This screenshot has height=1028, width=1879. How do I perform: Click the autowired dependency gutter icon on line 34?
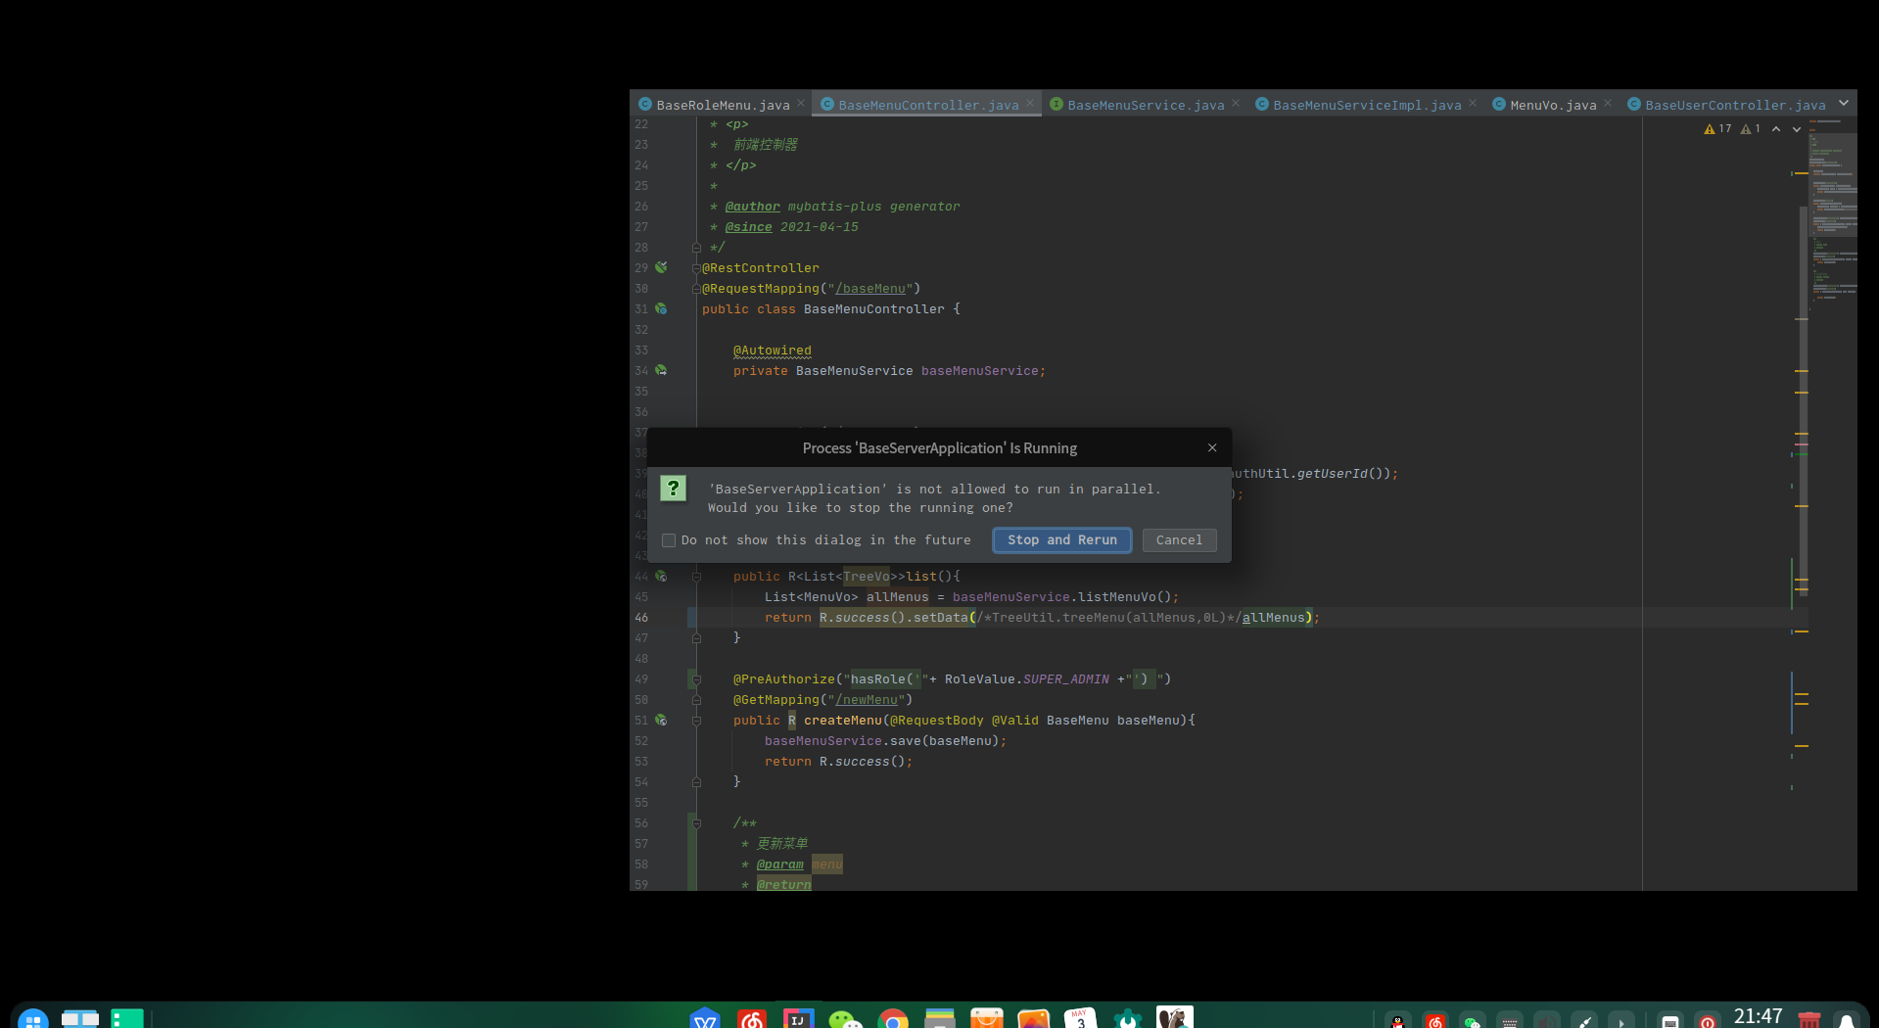pos(661,370)
